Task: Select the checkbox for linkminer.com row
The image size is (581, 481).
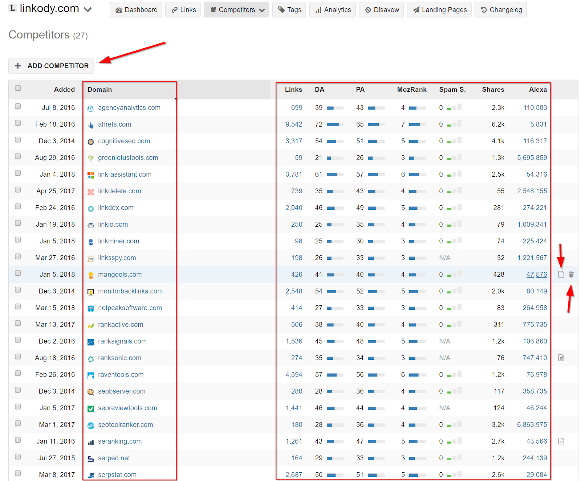Action: [x=18, y=240]
